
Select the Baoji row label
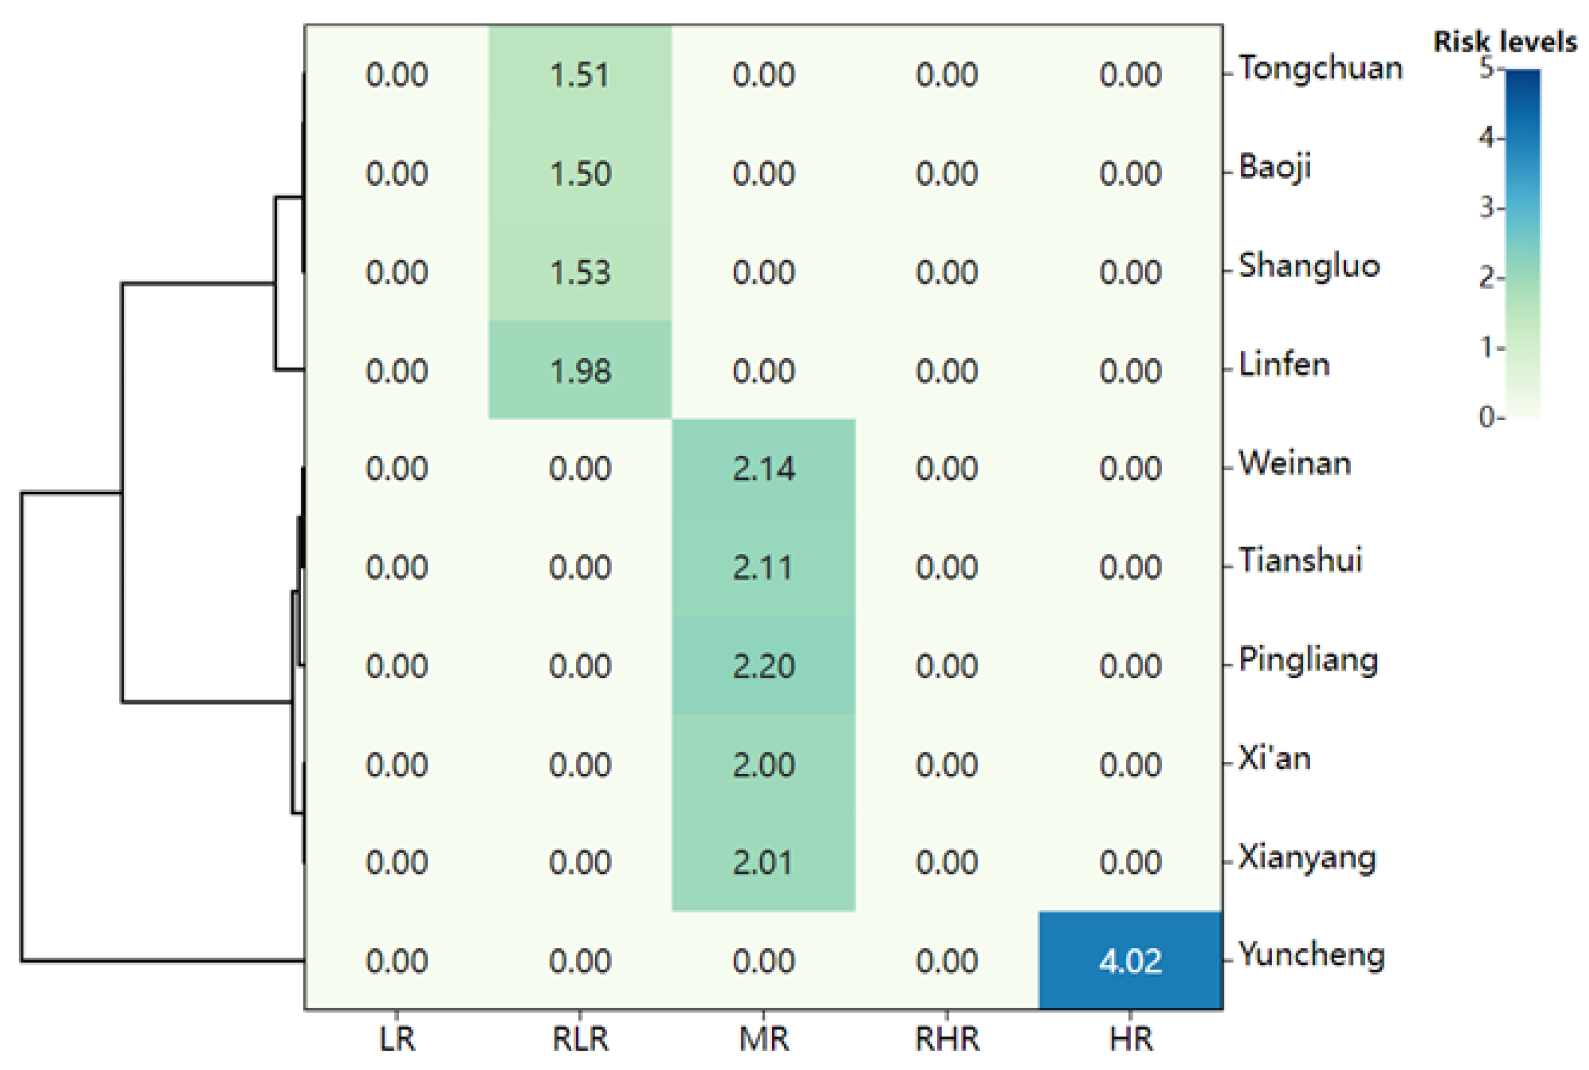point(1274,167)
